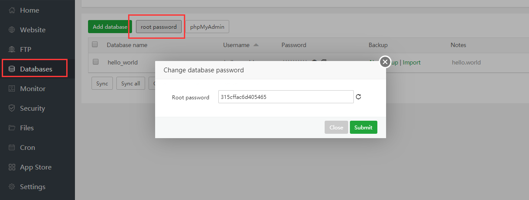The width and height of the screenshot is (529, 200).
Task: Click the Monitor icon in sidebar
Action: click(x=12, y=88)
